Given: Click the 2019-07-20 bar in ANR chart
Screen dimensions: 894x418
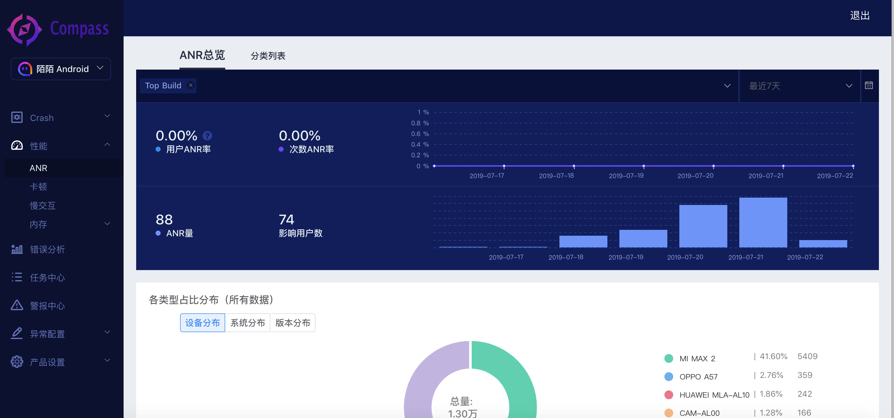Looking at the screenshot, I should coord(703,226).
